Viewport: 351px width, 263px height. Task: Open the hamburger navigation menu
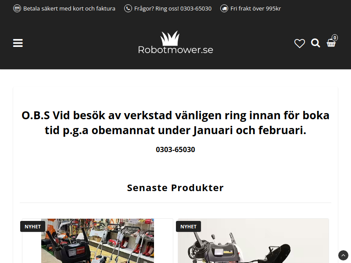(x=18, y=43)
